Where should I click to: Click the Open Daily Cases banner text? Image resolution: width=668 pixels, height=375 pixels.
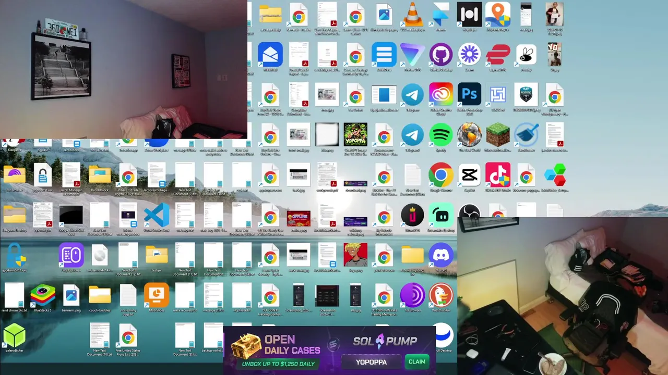(292, 345)
